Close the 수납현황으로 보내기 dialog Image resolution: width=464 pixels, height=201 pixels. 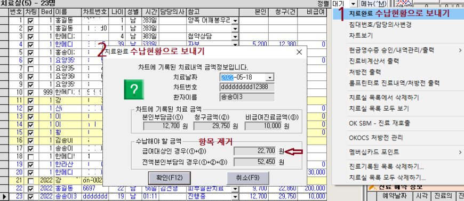click(x=299, y=52)
